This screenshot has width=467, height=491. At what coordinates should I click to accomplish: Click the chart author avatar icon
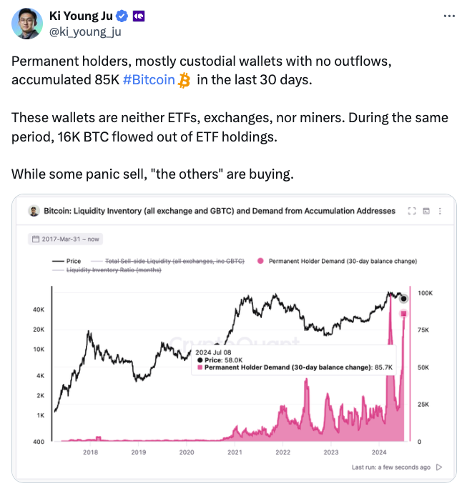click(34, 211)
